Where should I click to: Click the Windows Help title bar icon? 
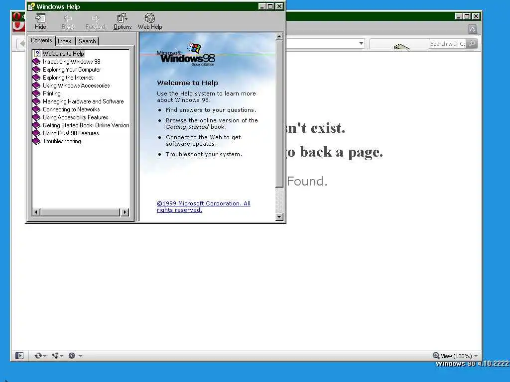click(x=31, y=6)
